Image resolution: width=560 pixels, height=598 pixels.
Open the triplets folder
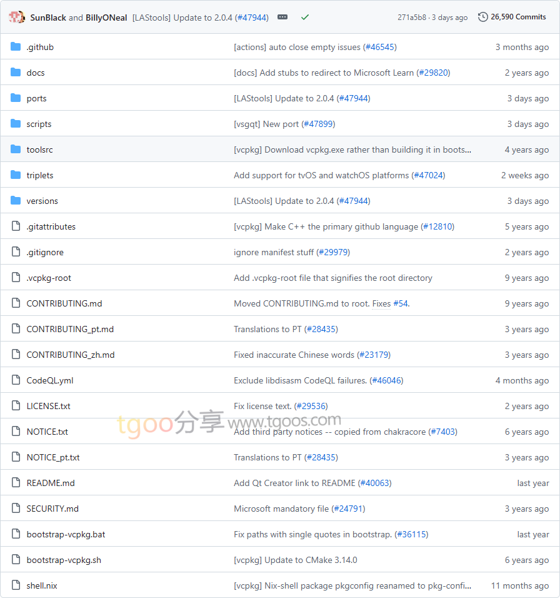click(39, 175)
